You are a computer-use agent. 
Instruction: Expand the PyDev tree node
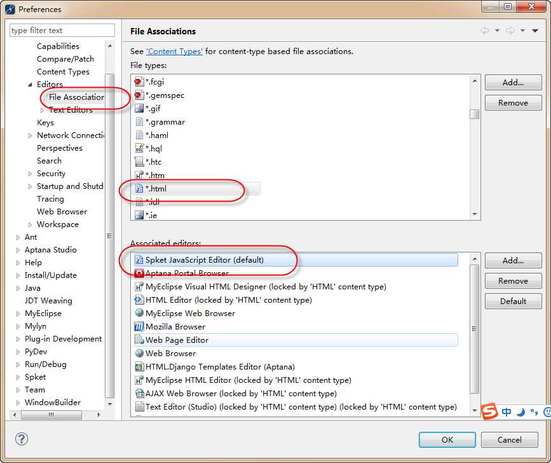(x=18, y=352)
